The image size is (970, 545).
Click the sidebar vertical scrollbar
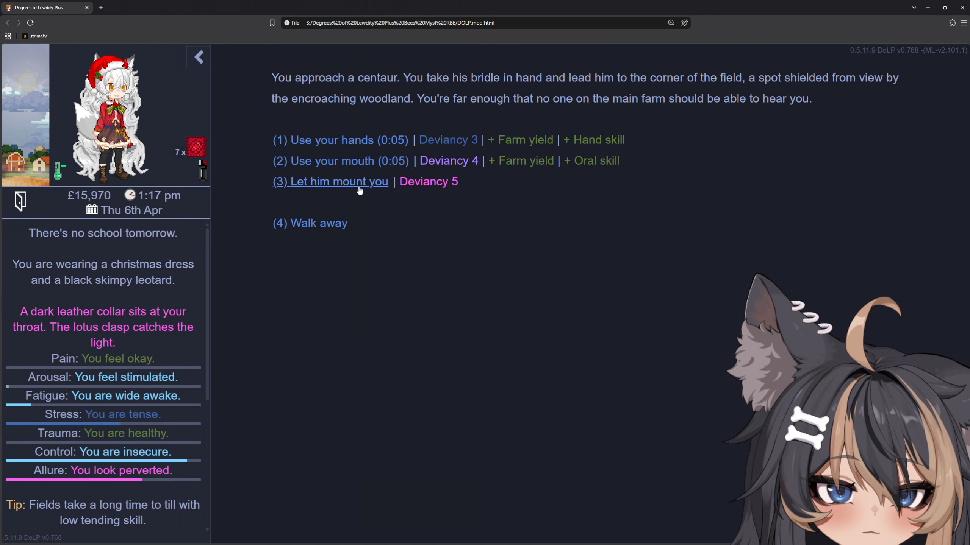(x=207, y=314)
